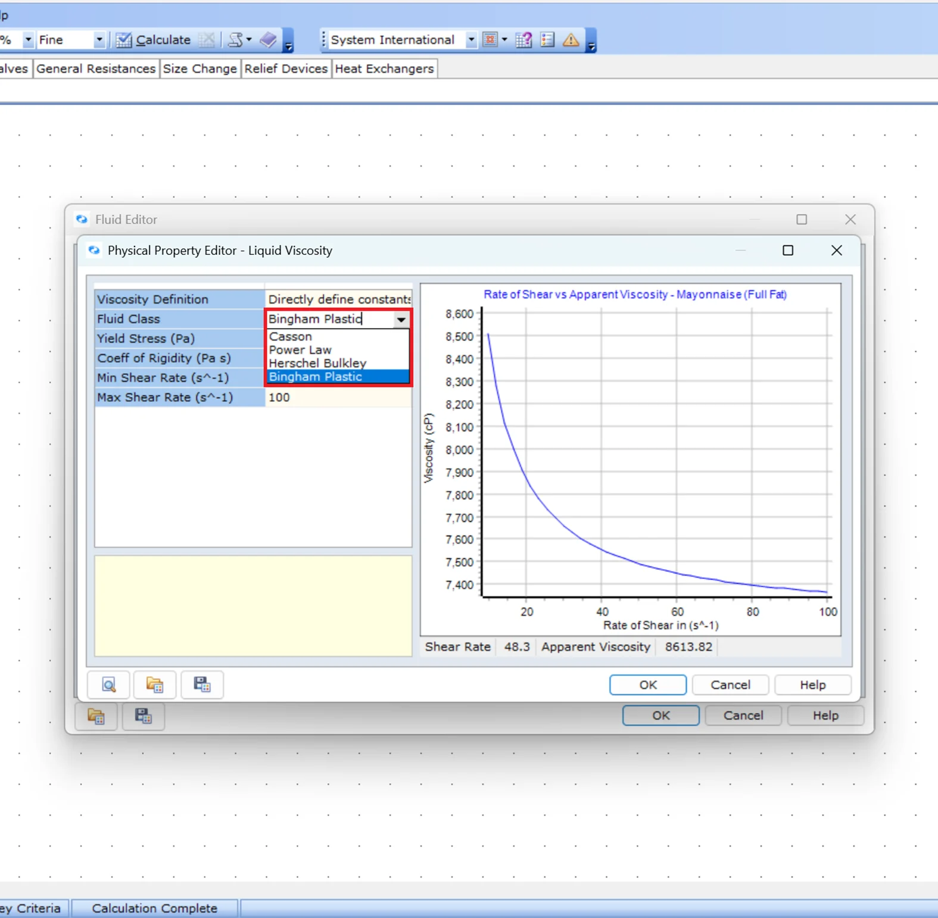
Task: Switch to the Relief Devices tab
Action: [286, 68]
